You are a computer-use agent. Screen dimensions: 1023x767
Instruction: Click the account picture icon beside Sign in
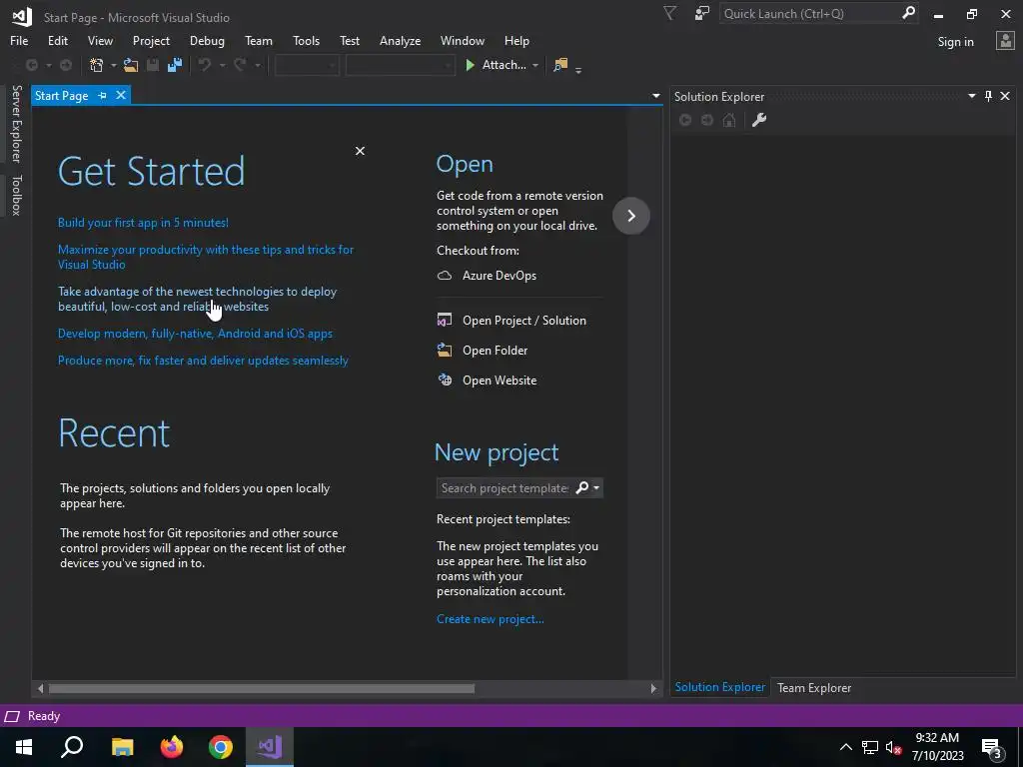coord(1005,41)
